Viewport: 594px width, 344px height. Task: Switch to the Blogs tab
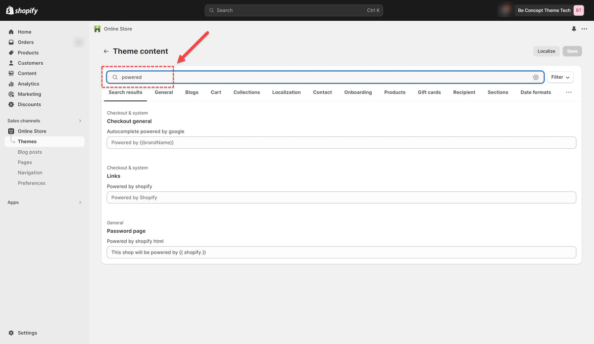click(x=192, y=92)
